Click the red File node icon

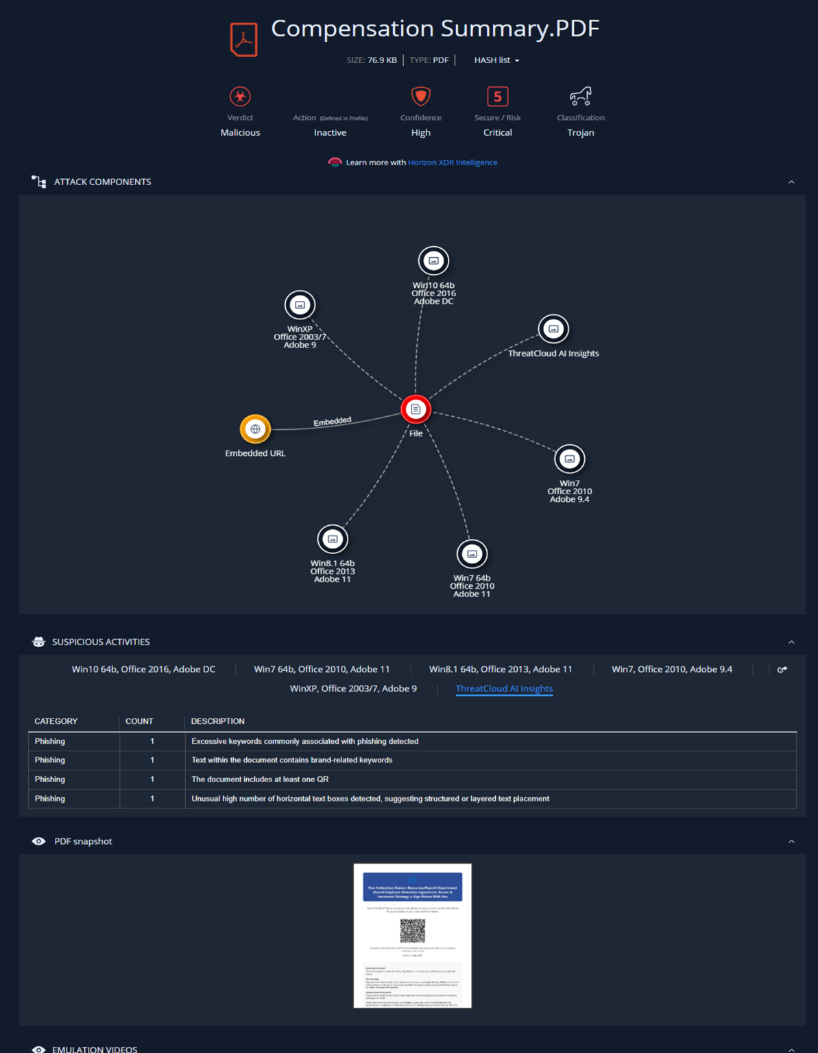pos(416,409)
